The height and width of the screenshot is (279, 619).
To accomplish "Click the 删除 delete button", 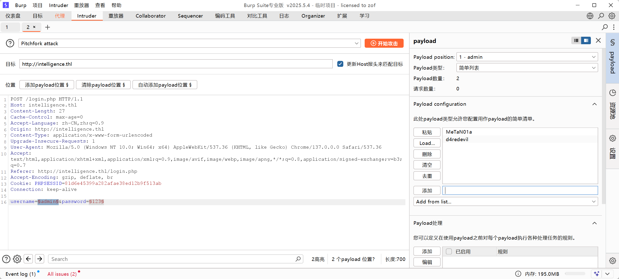I will point(427,154).
